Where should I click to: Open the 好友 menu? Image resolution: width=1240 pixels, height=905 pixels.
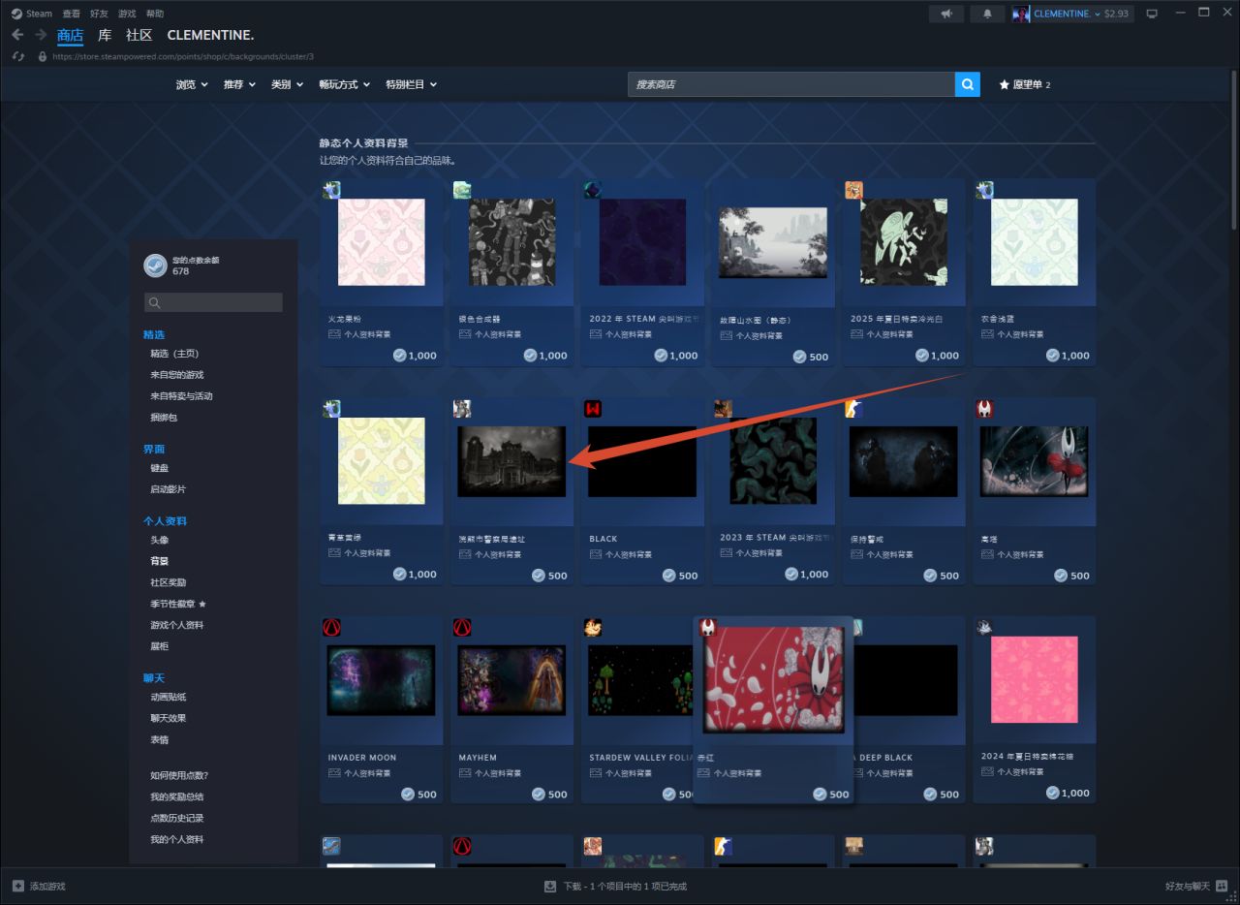point(99,14)
